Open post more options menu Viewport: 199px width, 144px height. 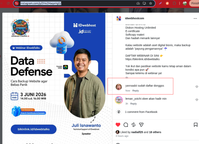click(195, 18)
